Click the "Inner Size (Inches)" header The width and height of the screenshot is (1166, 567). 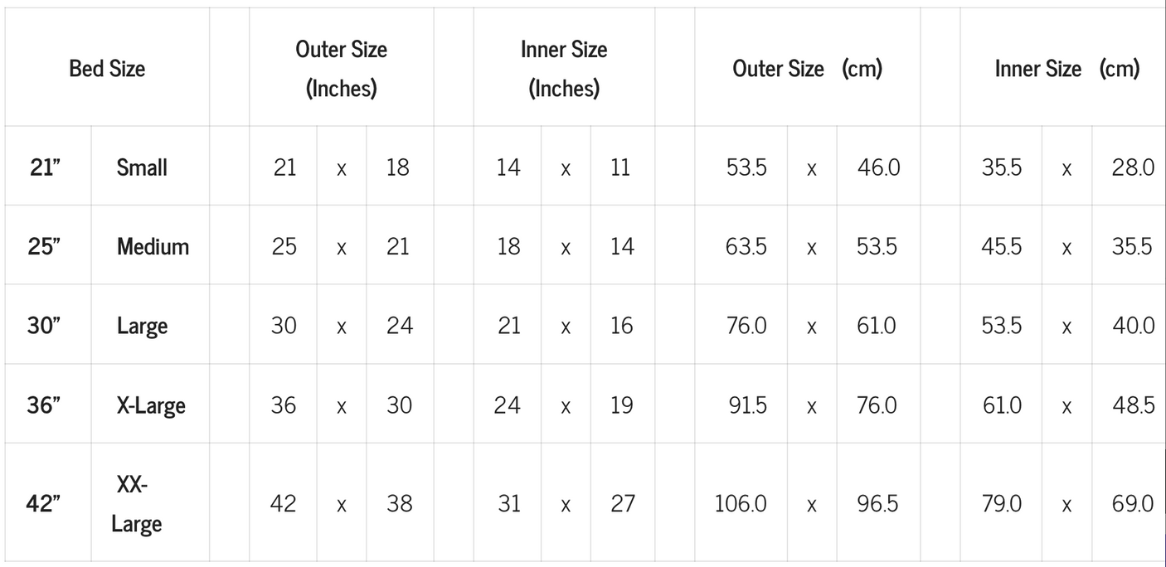pyautogui.click(x=564, y=68)
